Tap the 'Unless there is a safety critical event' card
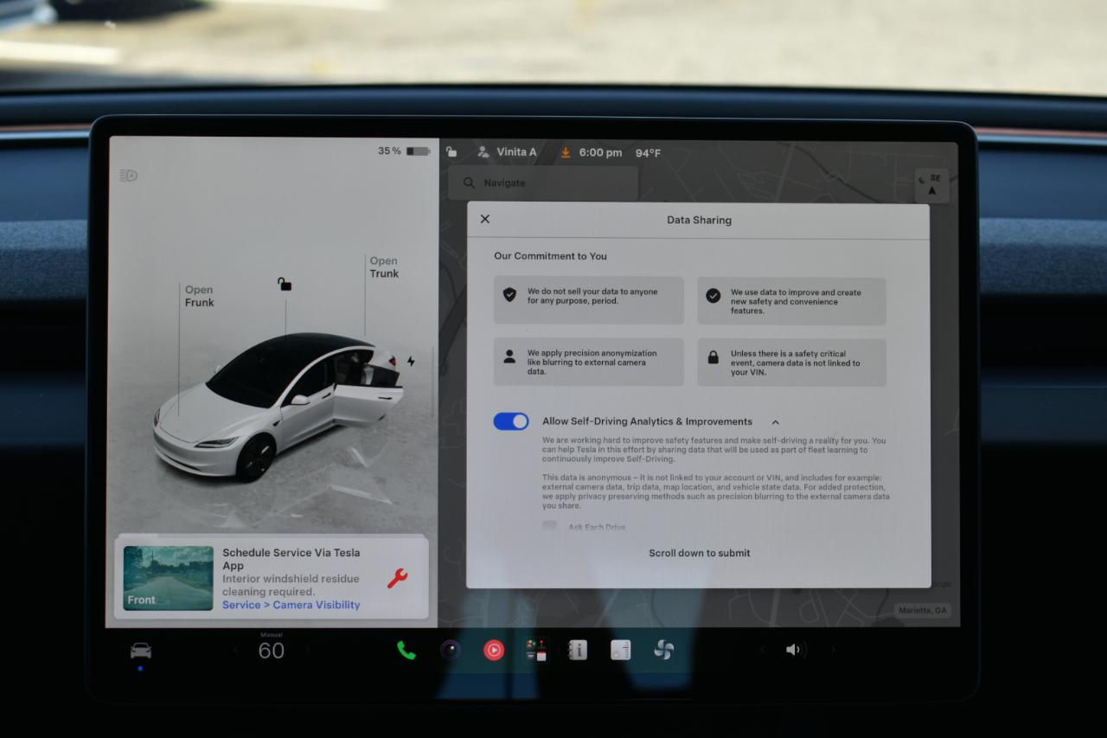 pyautogui.click(x=792, y=362)
